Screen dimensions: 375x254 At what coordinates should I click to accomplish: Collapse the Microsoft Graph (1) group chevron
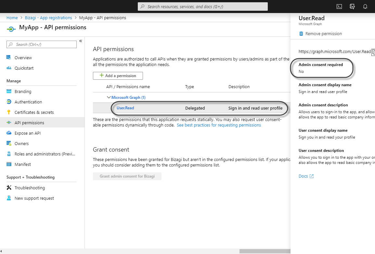coord(109,97)
